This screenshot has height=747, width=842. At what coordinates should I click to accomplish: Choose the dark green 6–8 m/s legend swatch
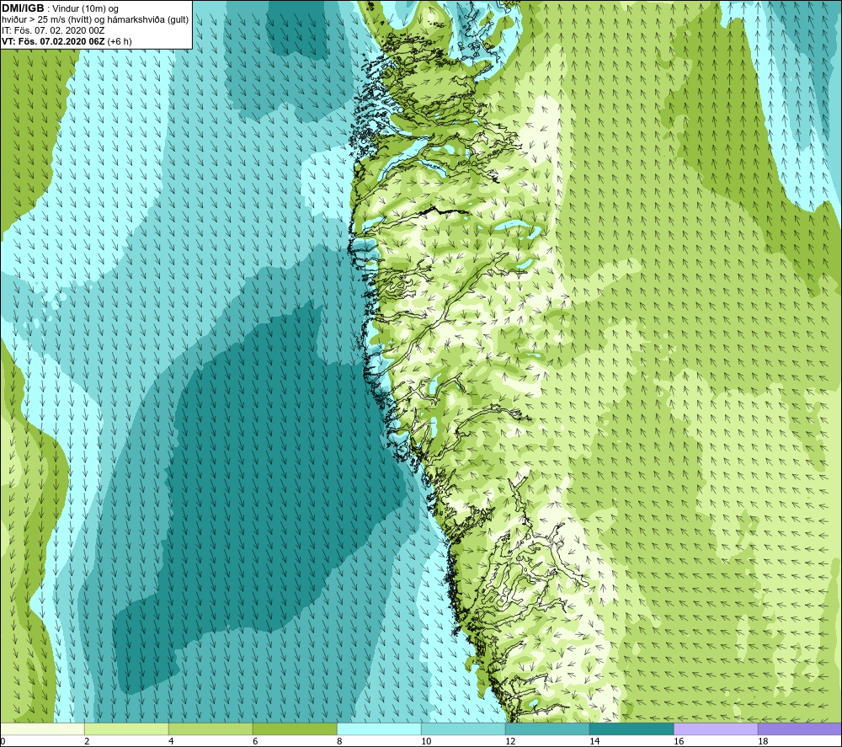pyautogui.click(x=295, y=729)
